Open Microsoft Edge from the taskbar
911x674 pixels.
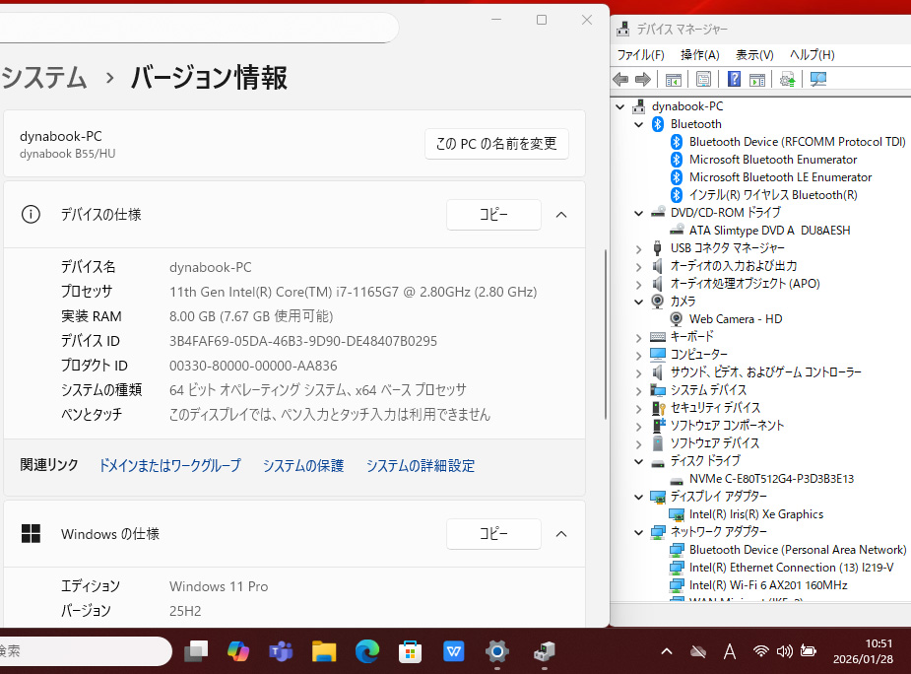(367, 651)
